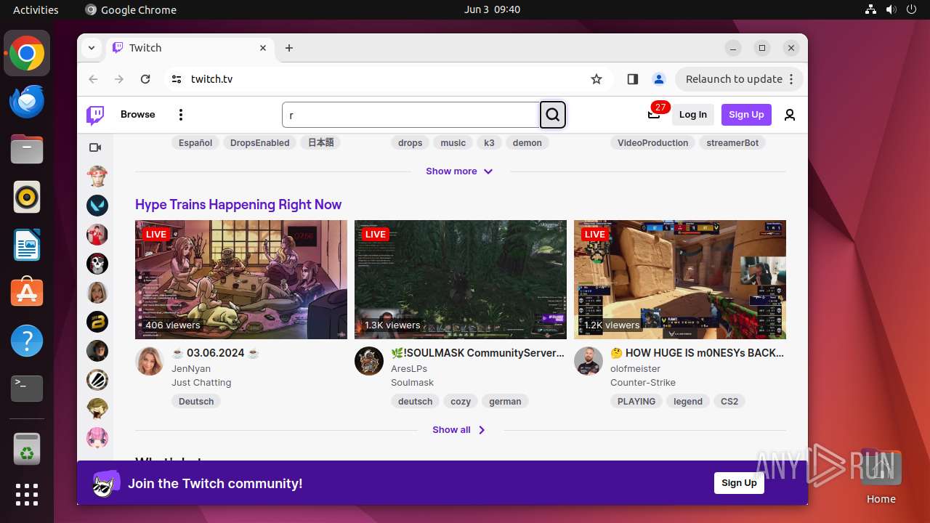Launch Thunderbird from the dock
This screenshot has height=523, width=930.
coord(27,101)
